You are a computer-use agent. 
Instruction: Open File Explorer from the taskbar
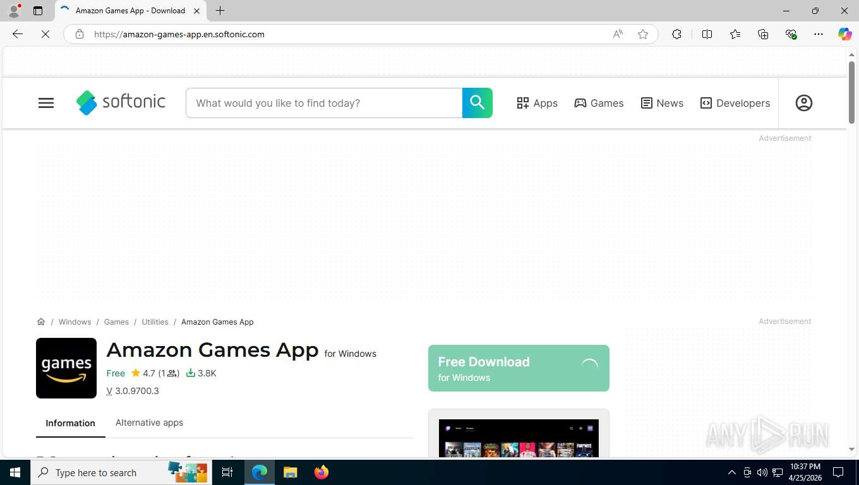(291, 472)
